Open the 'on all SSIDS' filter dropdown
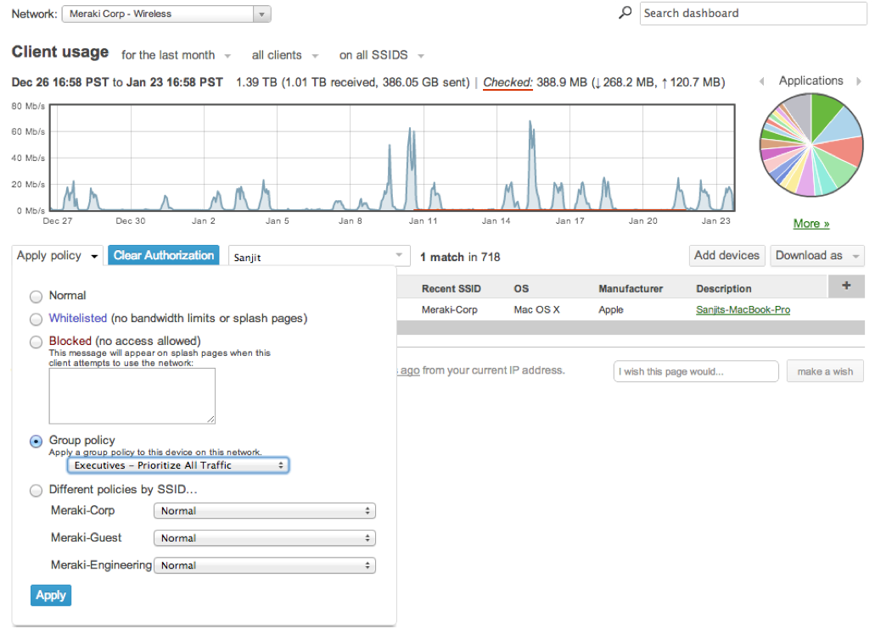 382,55
